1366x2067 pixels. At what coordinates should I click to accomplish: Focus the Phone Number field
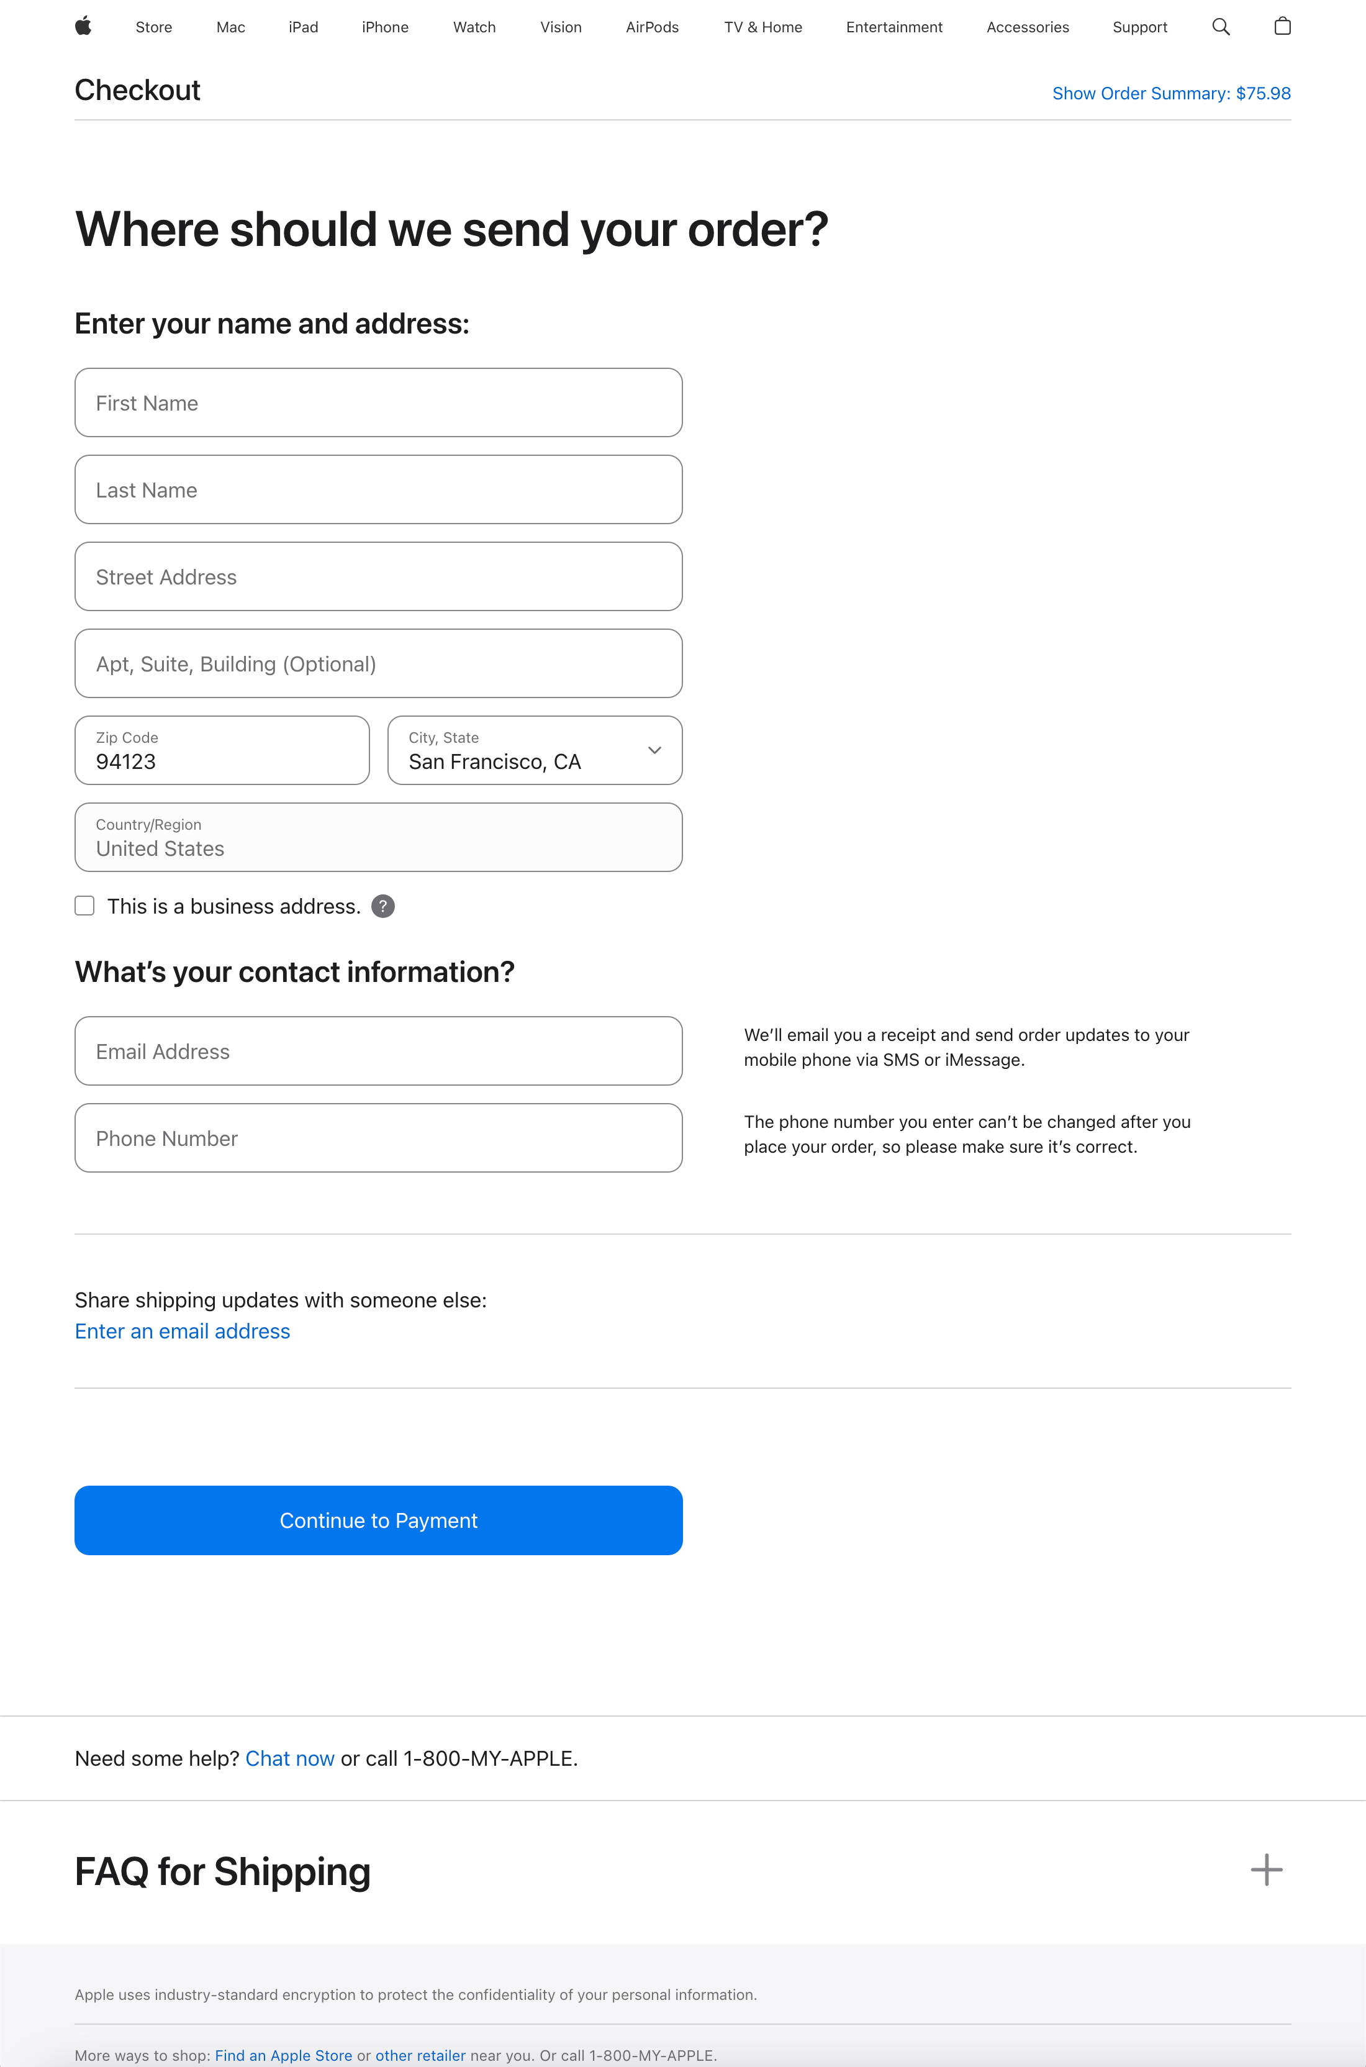click(378, 1138)
